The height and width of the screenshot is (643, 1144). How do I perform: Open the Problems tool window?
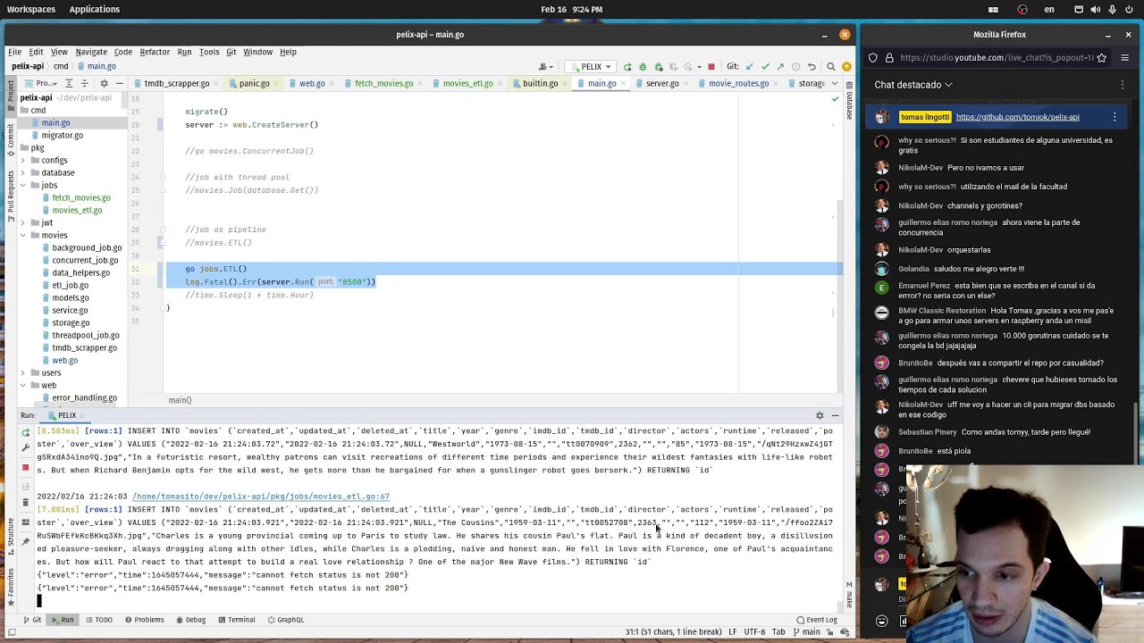tap(143, 620)
